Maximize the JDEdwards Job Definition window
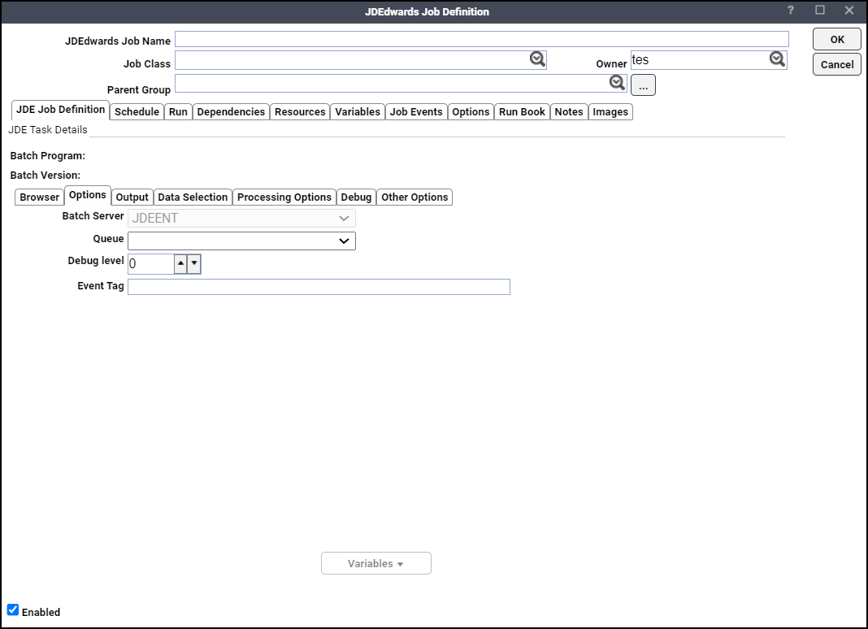The image size is (868, 629). click(820, 11)
